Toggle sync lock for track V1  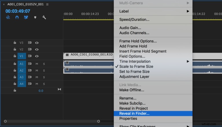point(29,56)
